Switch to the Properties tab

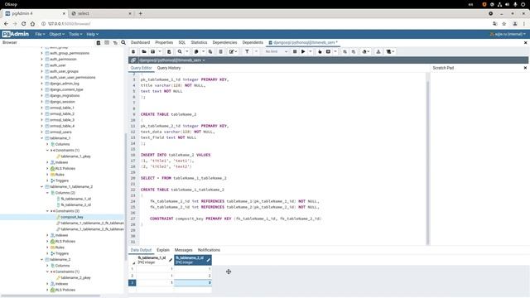coord(164,42)
